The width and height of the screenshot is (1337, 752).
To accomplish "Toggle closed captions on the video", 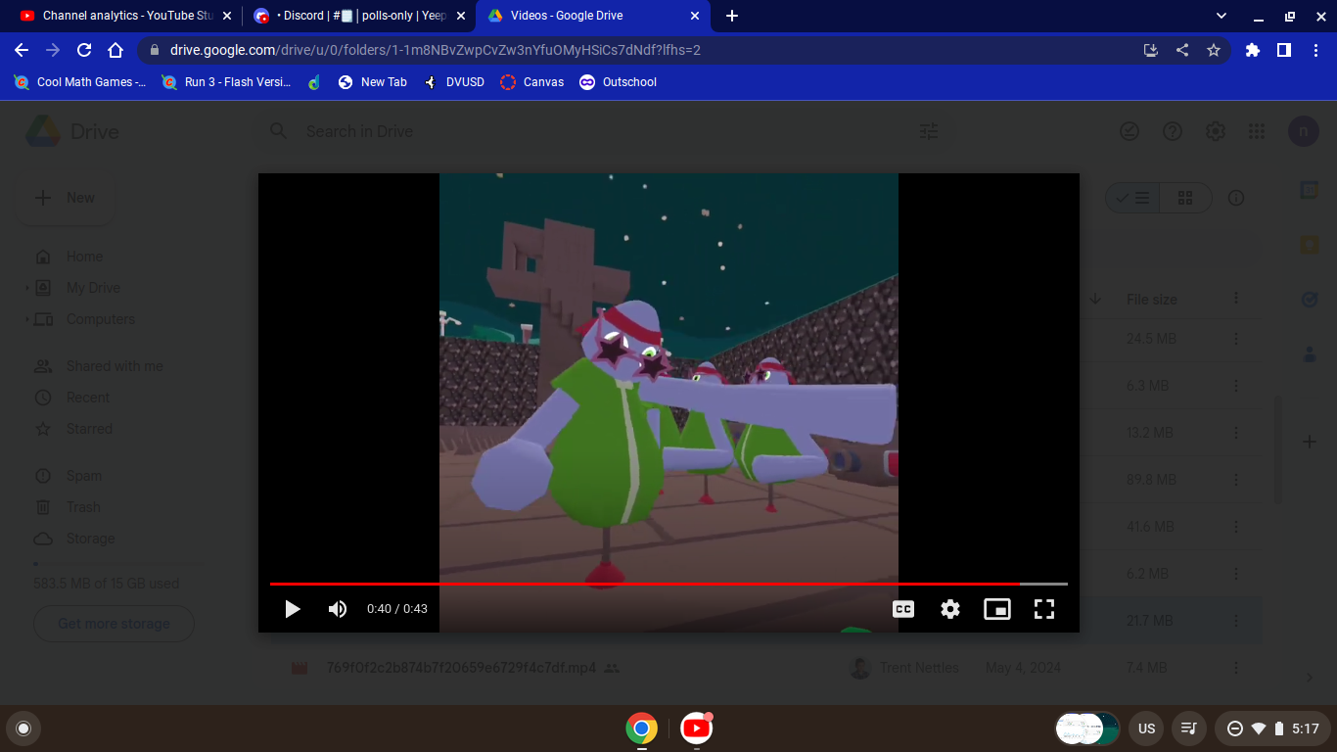I will (x=903, y=609).
